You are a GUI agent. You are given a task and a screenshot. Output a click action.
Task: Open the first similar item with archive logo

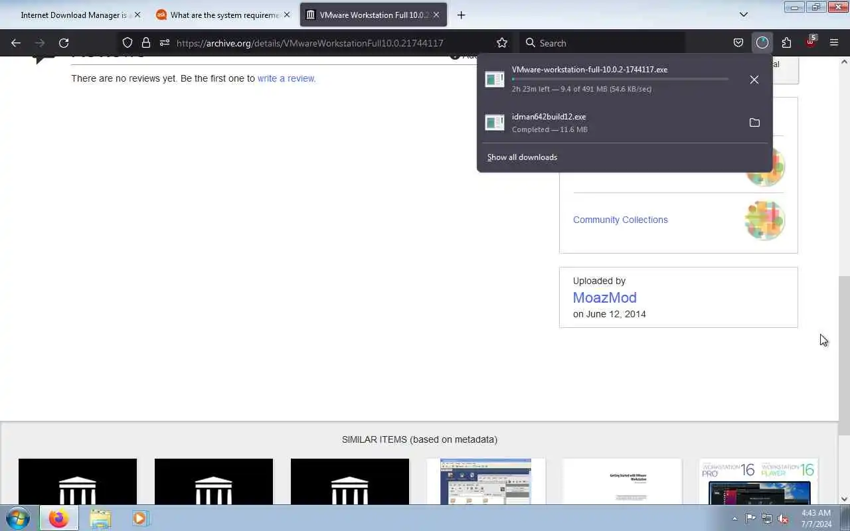tap(78, 482)
